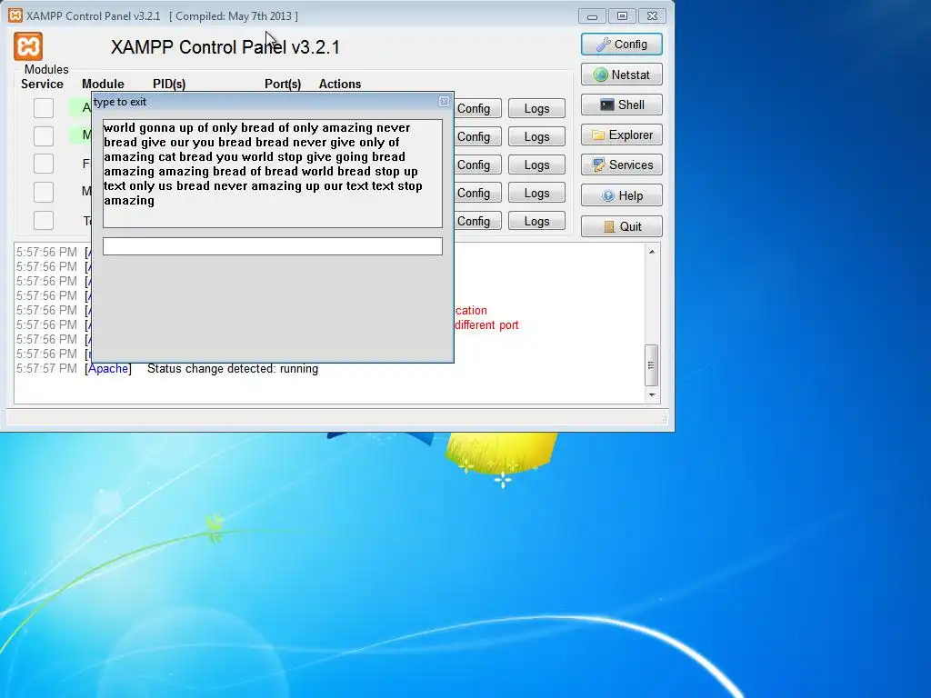
Task: Click the 'PID(s)' column header
Action: click(x=169, y=84)
